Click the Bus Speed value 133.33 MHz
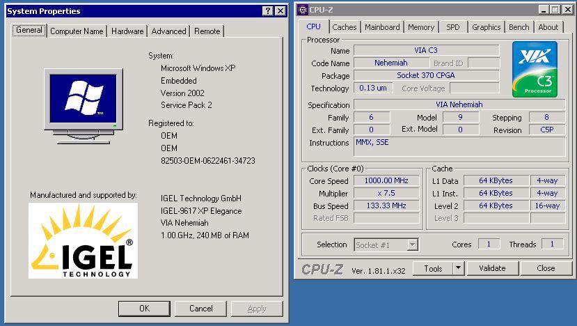Viewport: 577px width, 326px height. pyautogui.click(x=386, y=205)
